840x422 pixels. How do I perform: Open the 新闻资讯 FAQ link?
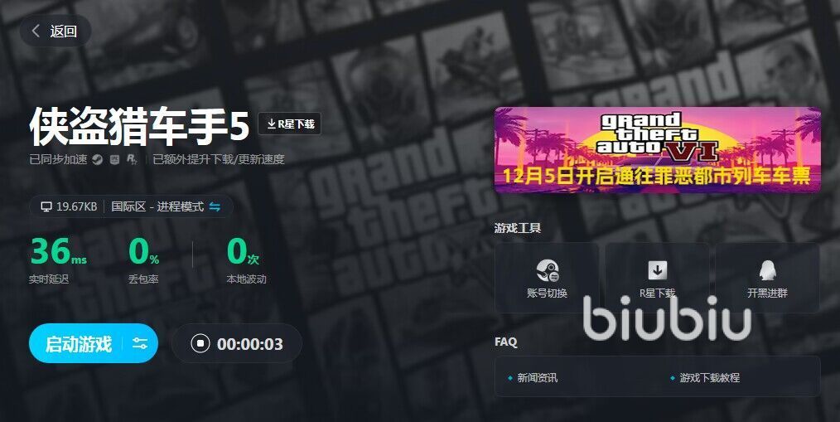tap(538, 377)
